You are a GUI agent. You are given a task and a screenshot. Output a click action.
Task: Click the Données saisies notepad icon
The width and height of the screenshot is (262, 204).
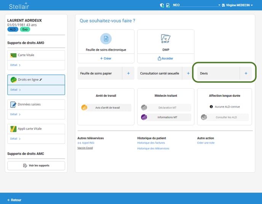13,104
